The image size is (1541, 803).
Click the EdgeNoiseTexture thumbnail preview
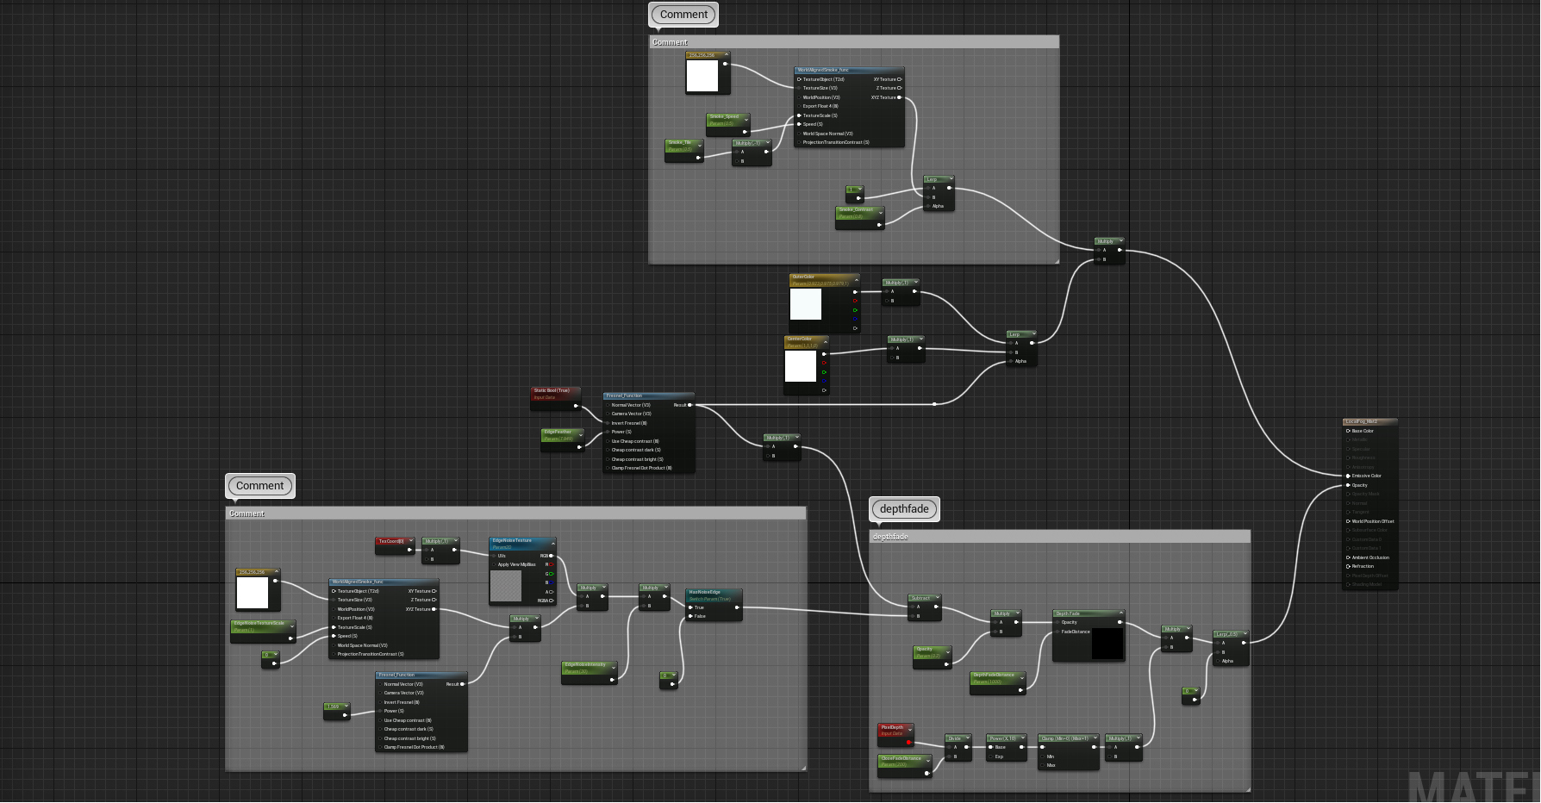506,586
